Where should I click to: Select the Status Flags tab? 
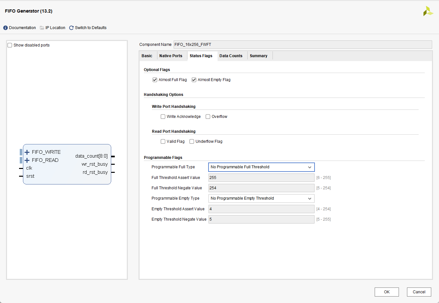click(201, 56)
